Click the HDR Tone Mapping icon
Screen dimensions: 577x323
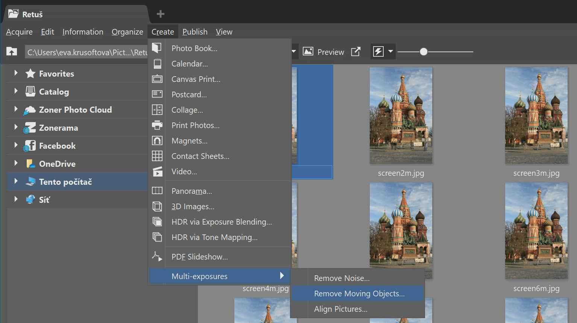pos(157,237)
